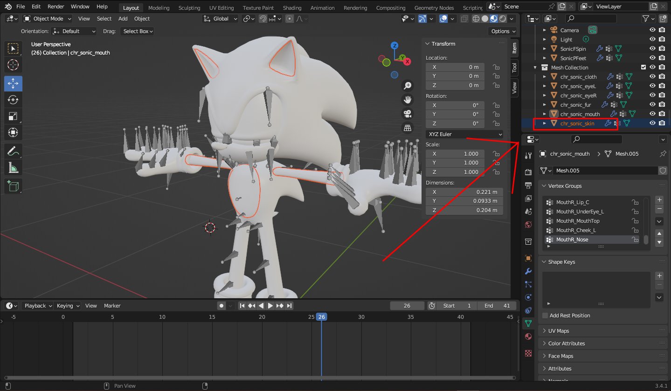This screenshot has width=671, height=391.
Task: Enable Add Rest Position checkbox
Action: (x=545, y=316)
